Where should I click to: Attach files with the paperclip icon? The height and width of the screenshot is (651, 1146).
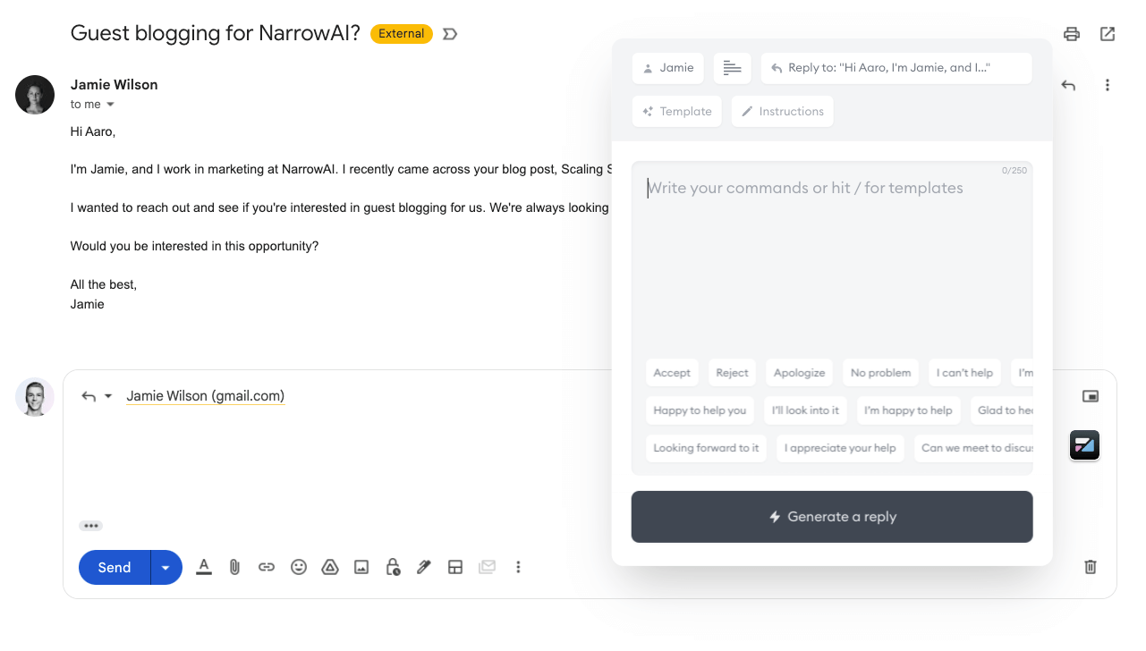tap(234, 567)
